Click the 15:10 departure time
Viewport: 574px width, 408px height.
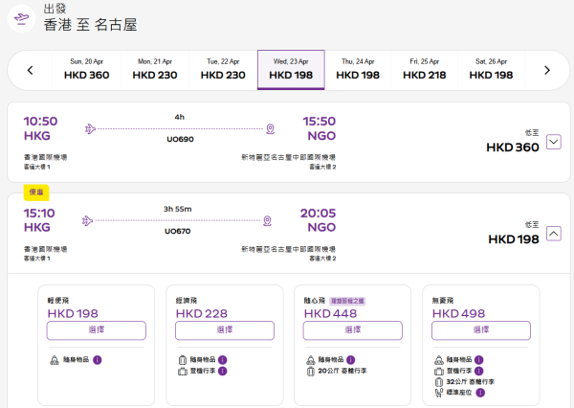coord(39,213)
